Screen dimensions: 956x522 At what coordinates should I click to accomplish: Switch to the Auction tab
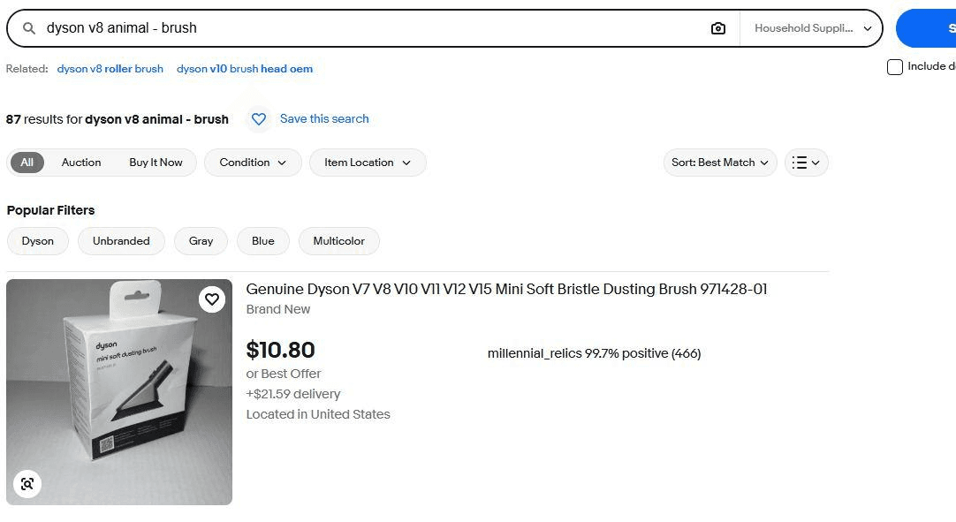click(81, 163)
